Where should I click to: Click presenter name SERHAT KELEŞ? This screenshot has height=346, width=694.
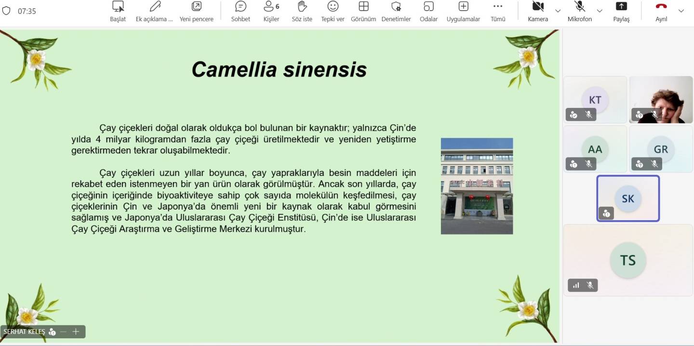point(24,332)
